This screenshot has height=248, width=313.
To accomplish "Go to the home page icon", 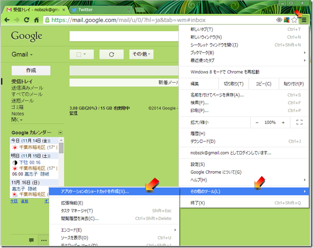I will [x=37, y=20].
